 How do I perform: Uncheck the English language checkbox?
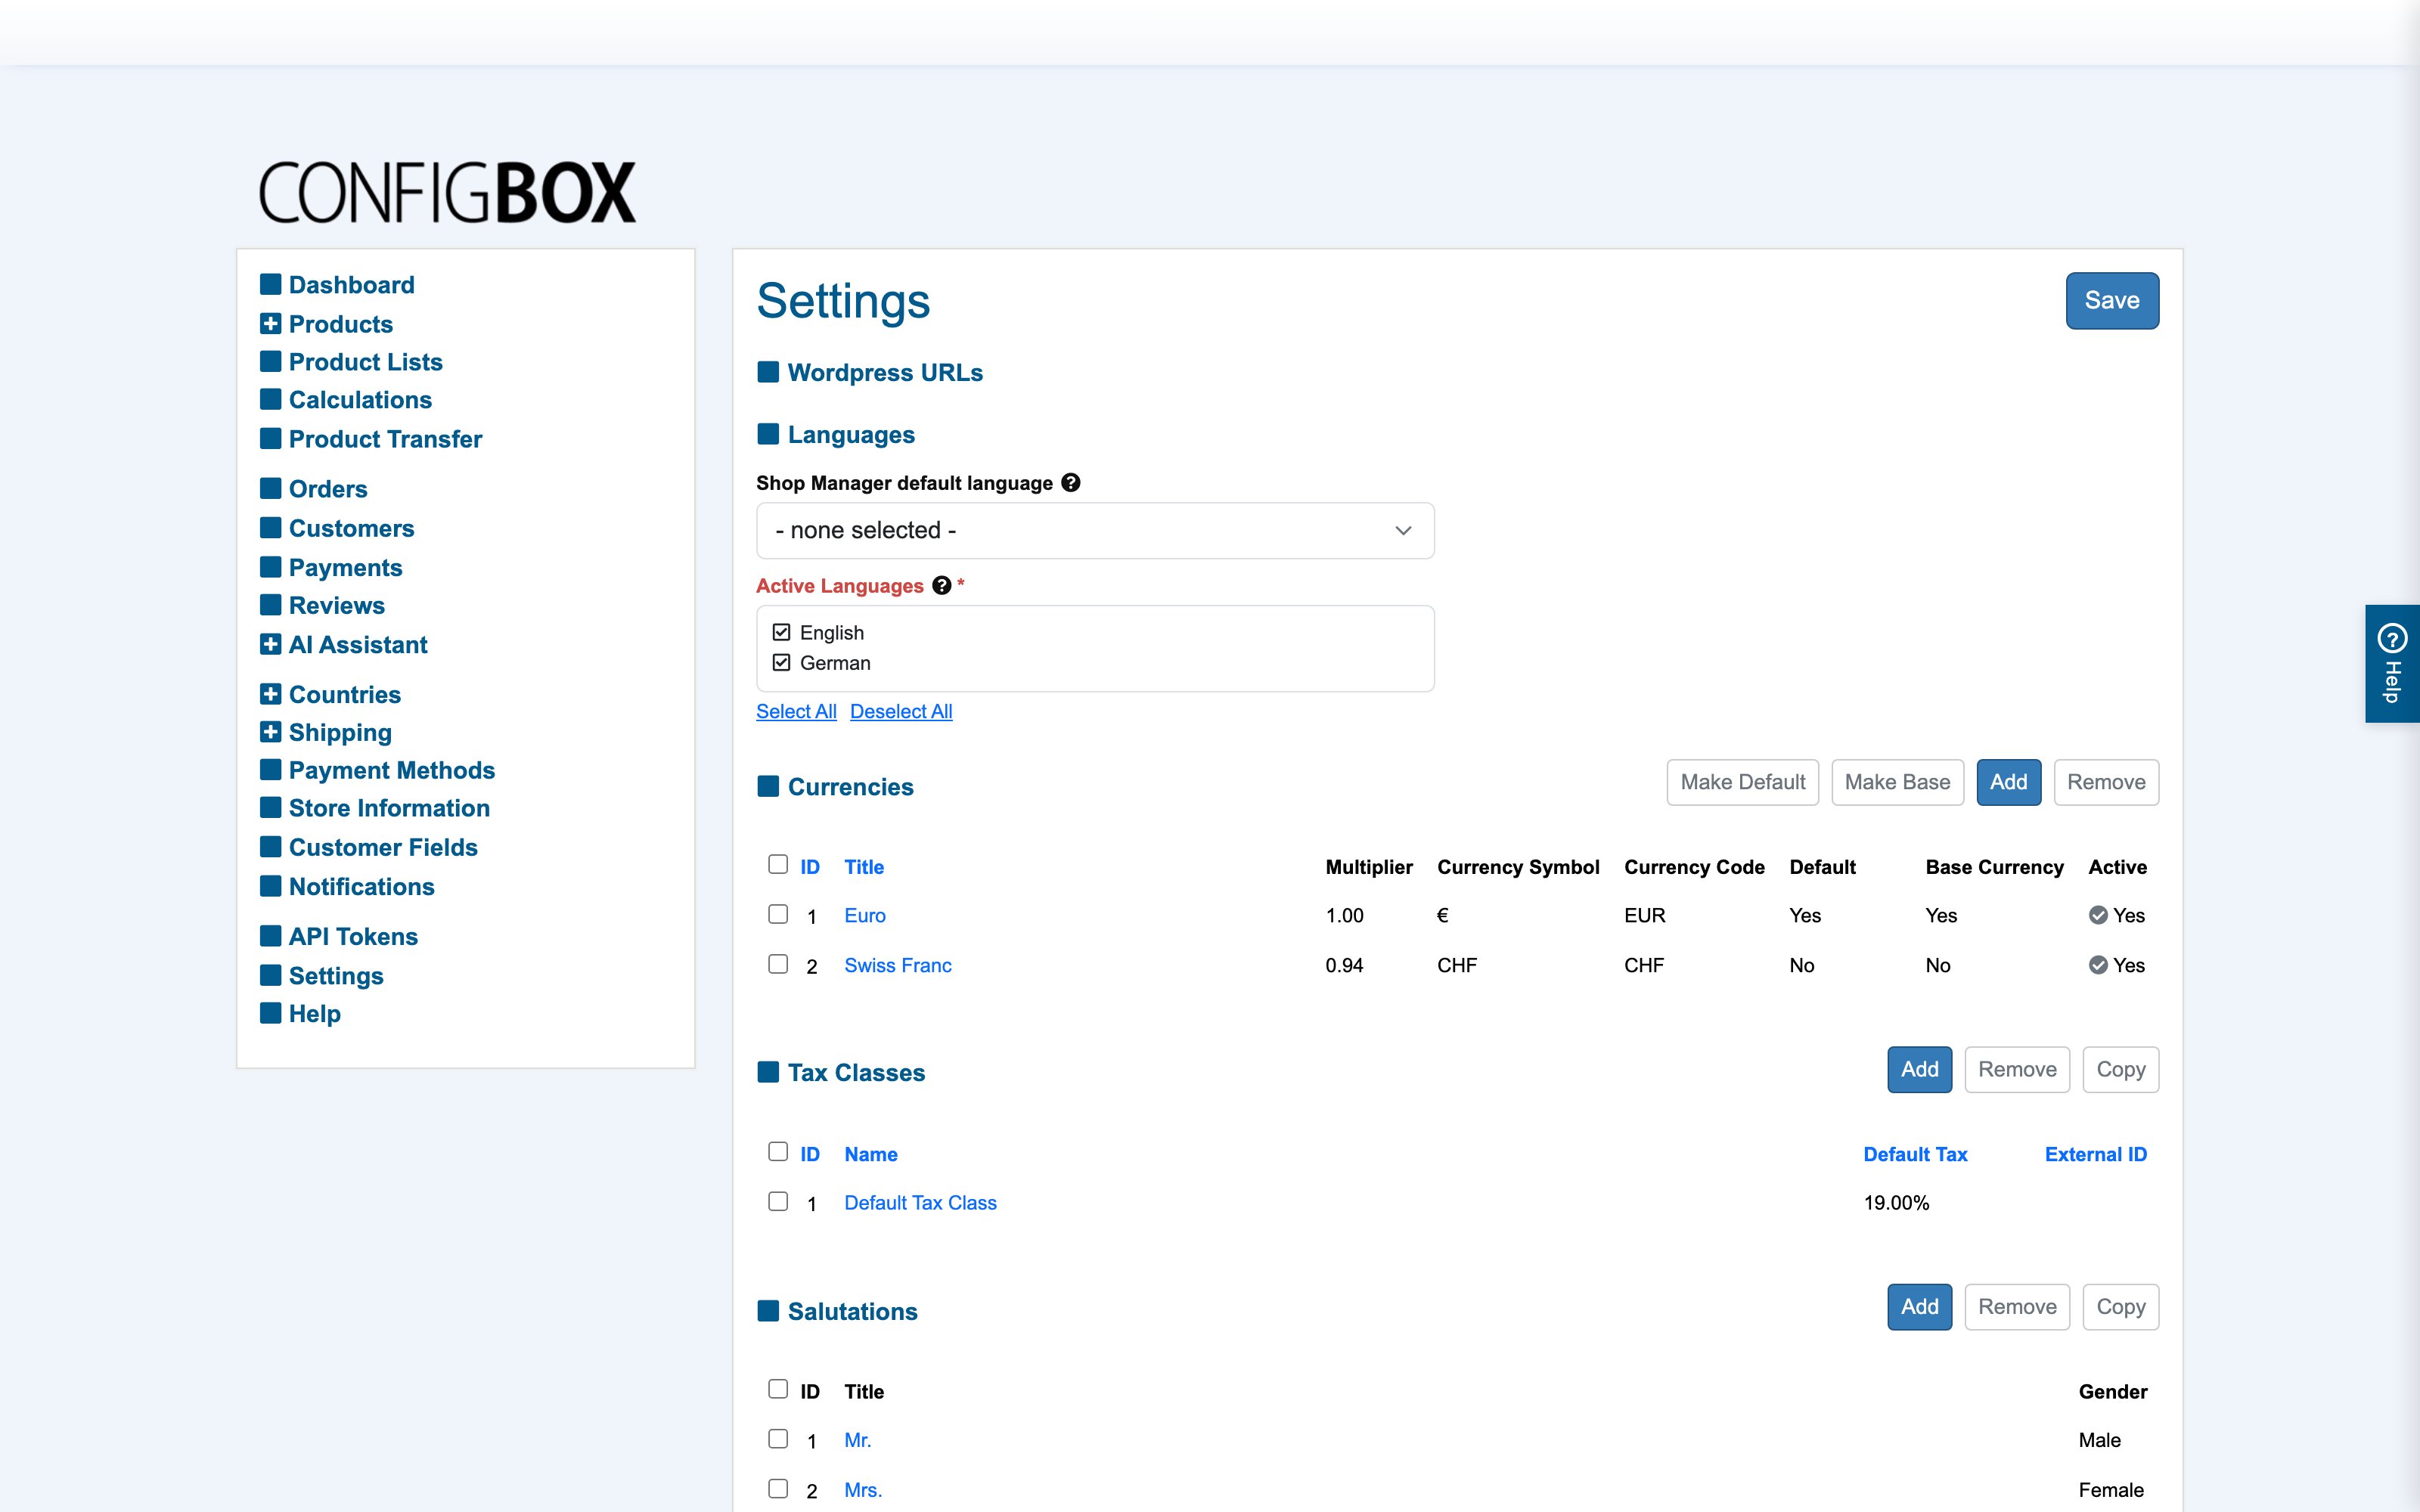tap(781, 632)
